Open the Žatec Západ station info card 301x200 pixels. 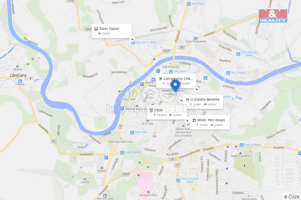112,31
